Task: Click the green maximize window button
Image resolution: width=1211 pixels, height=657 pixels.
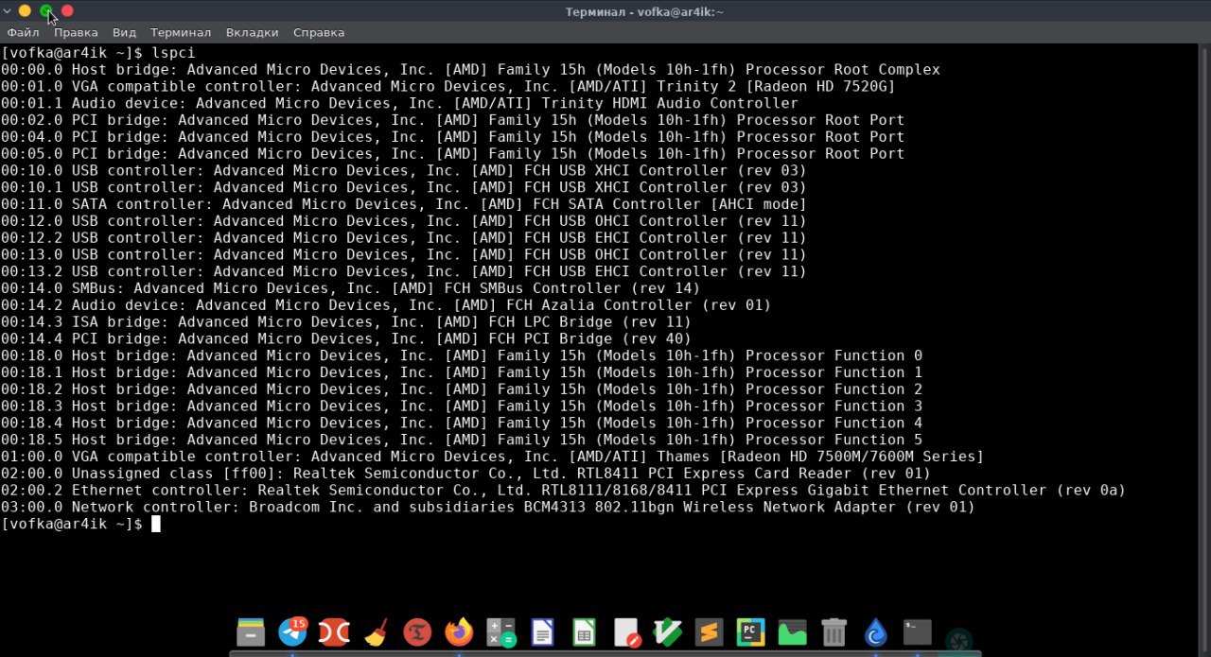Action: [x=45, y=11]
